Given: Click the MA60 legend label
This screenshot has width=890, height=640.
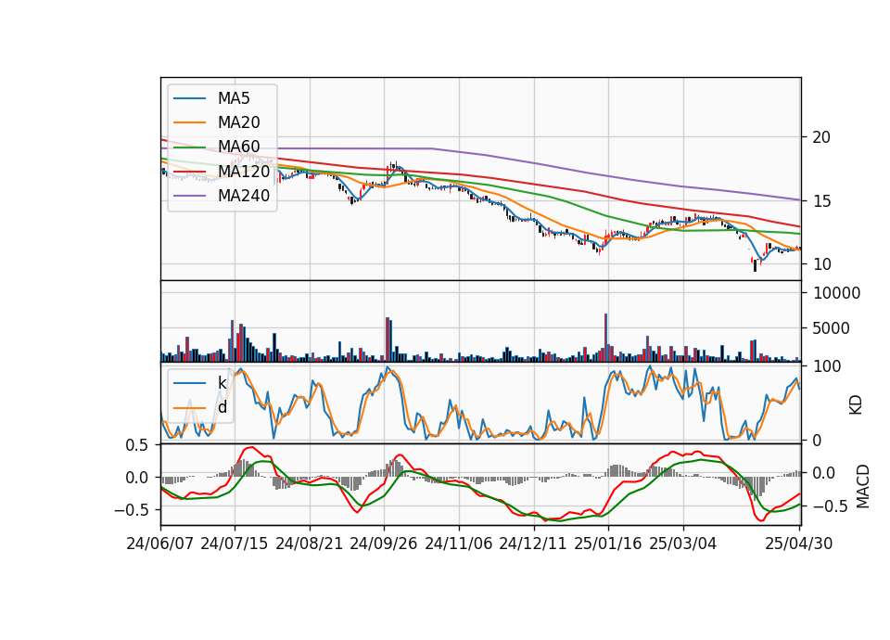Looking at the screenshot, I should 239,147.
